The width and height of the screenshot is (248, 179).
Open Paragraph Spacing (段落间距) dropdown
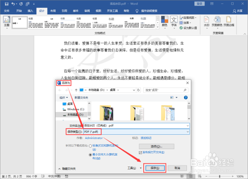pyautogui.click(x=188, y=17)
